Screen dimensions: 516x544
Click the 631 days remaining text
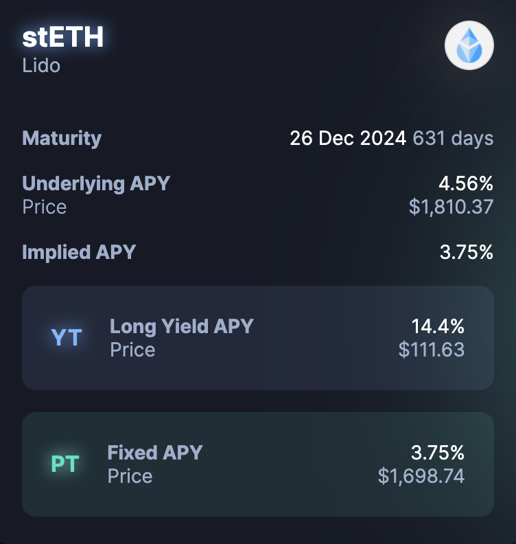tap(453, 138)
